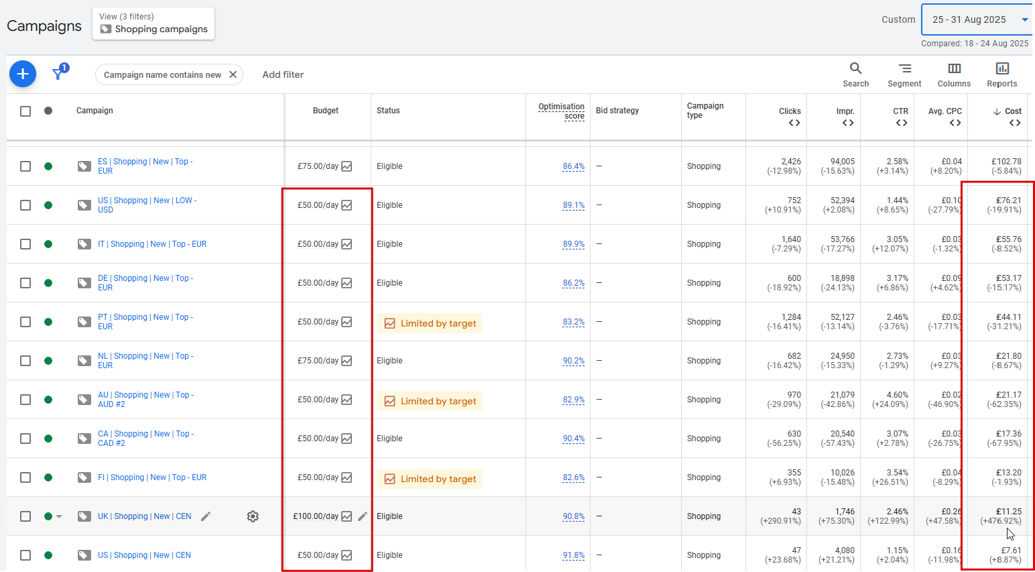Select the NL Shopping New Top checkbox
This screenshot has height=572, width=1035.
point(25,361)
